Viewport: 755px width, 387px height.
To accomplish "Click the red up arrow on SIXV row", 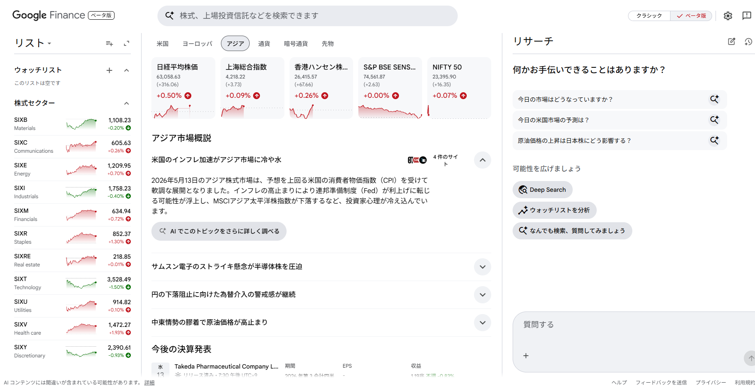I will 128,333.
